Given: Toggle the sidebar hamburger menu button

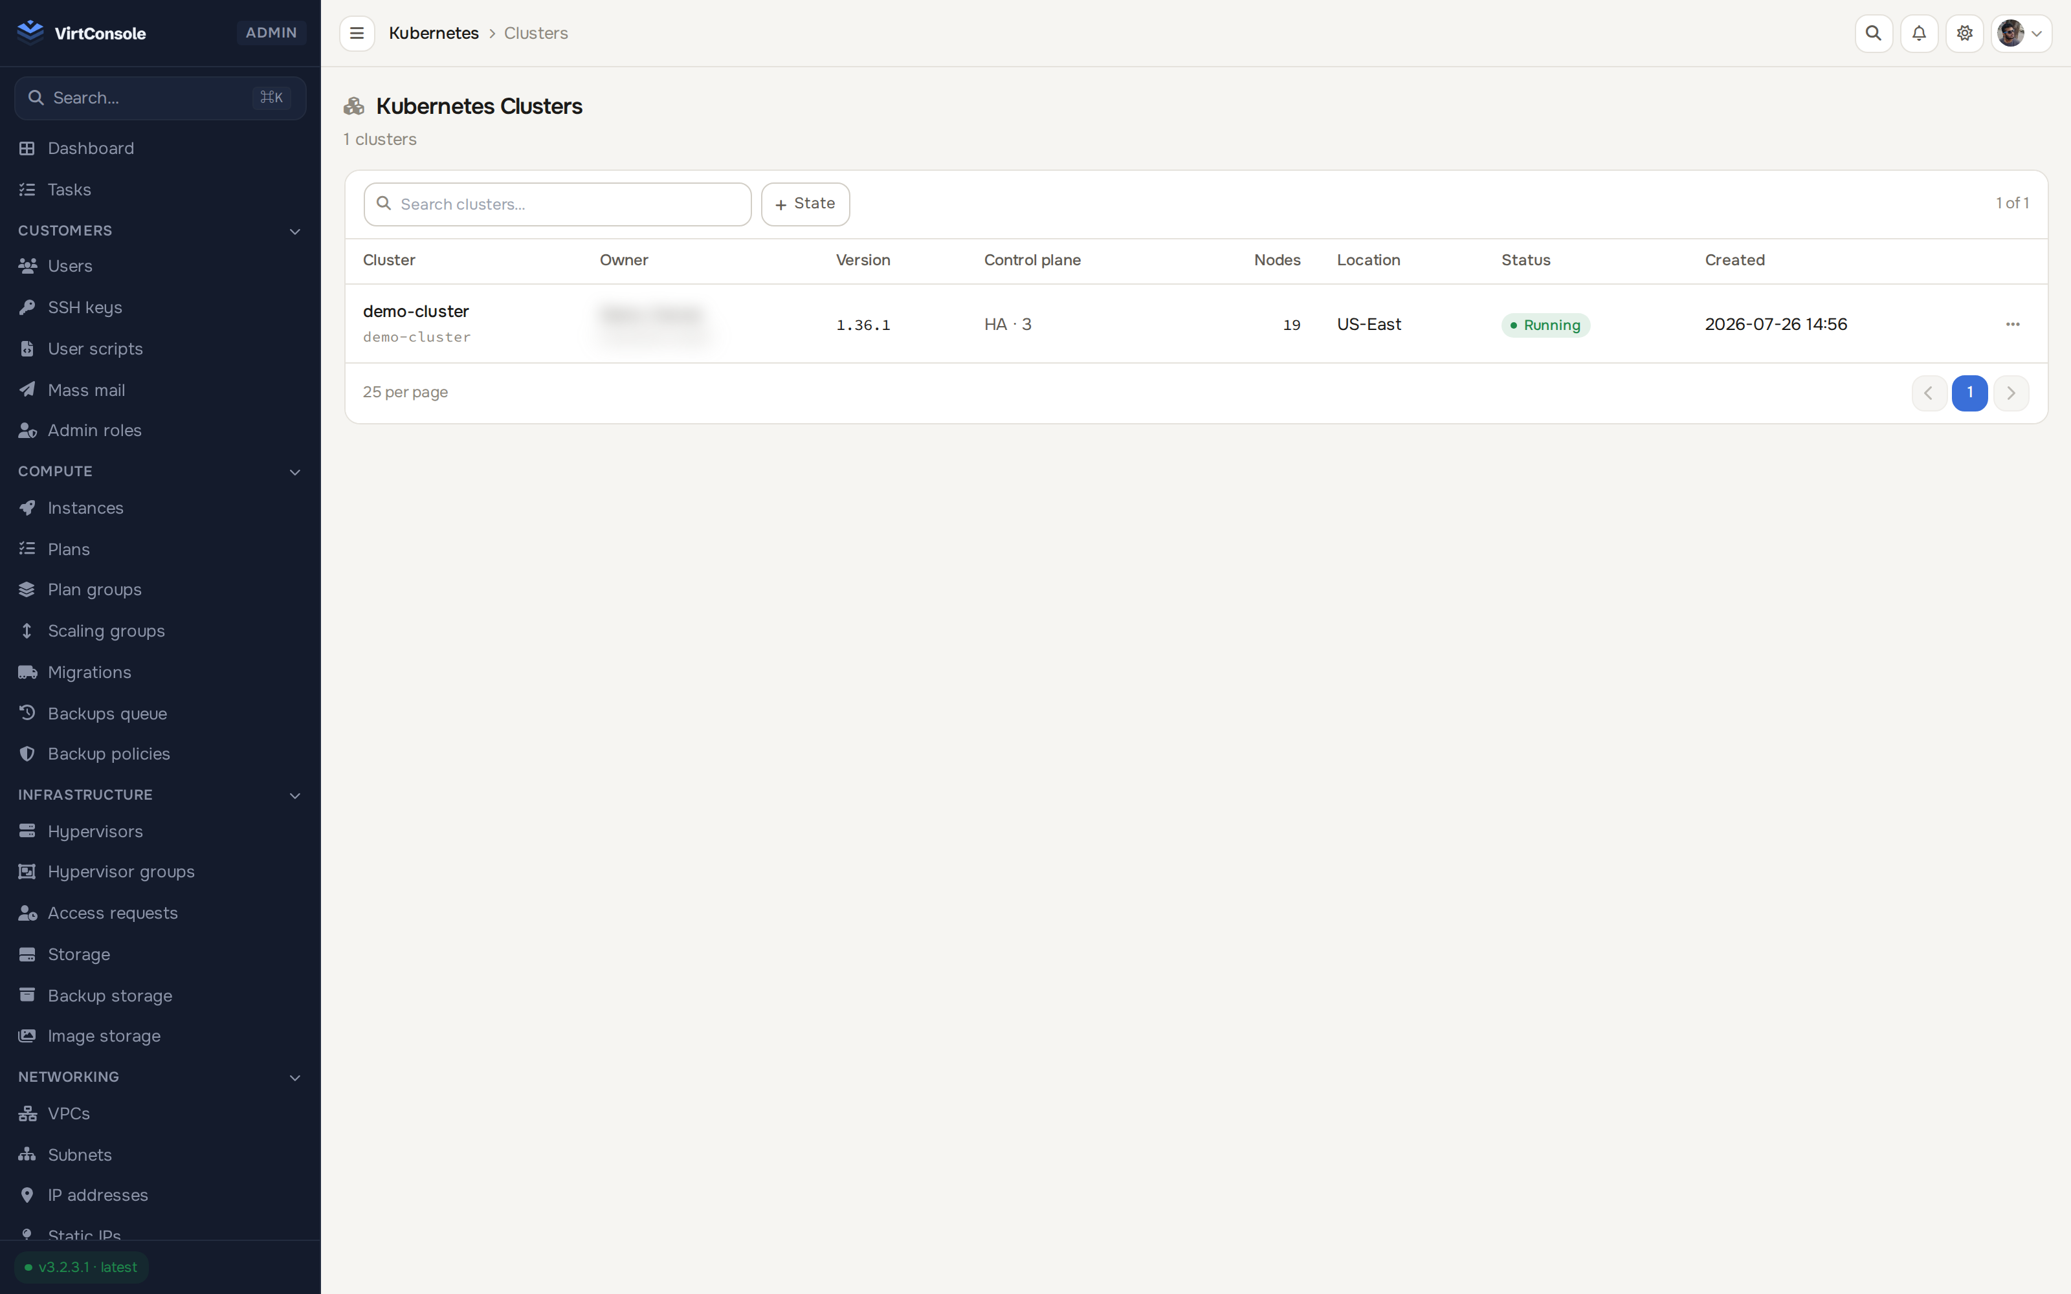Looking at the screenshot, I should (x=357, y=34).
